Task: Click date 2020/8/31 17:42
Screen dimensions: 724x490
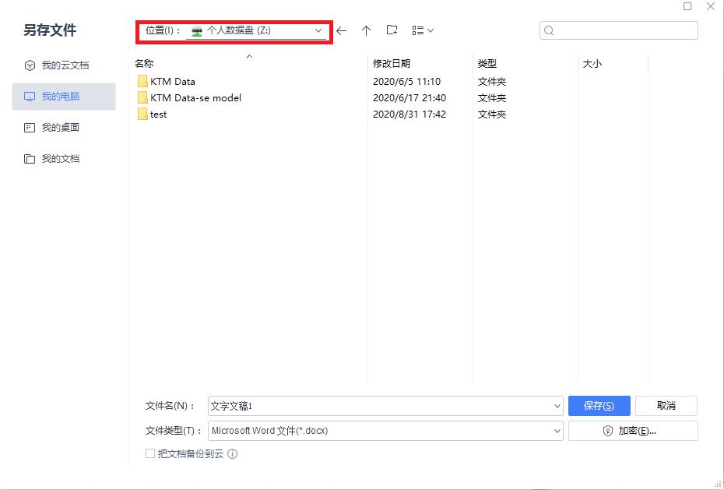Action: click(409, 115)
